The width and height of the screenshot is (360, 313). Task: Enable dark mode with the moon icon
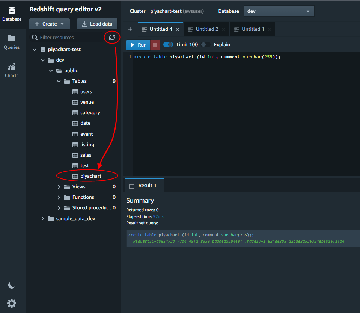pos(12,285)
